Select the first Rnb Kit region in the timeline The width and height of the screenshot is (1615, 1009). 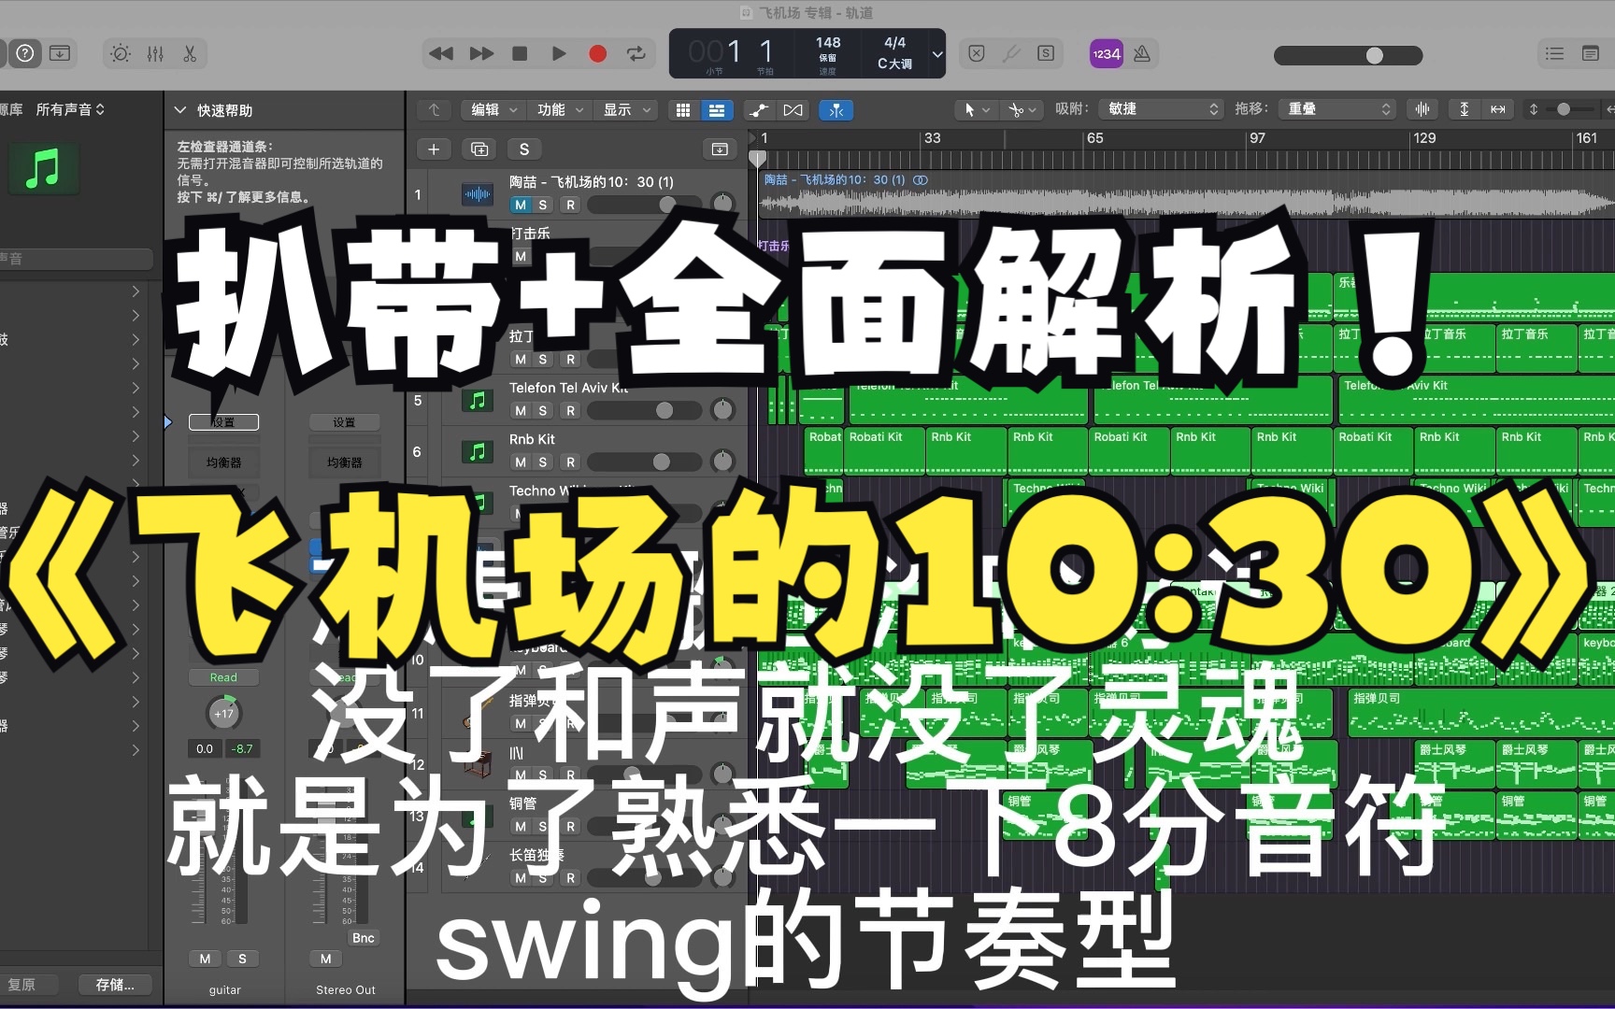tap(965, 449)
